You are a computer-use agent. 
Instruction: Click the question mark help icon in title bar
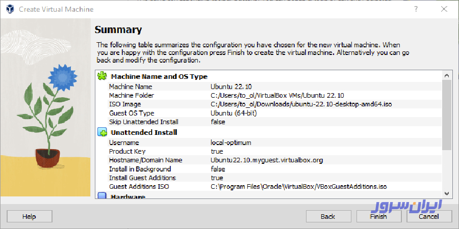click(x=416, y=9)
